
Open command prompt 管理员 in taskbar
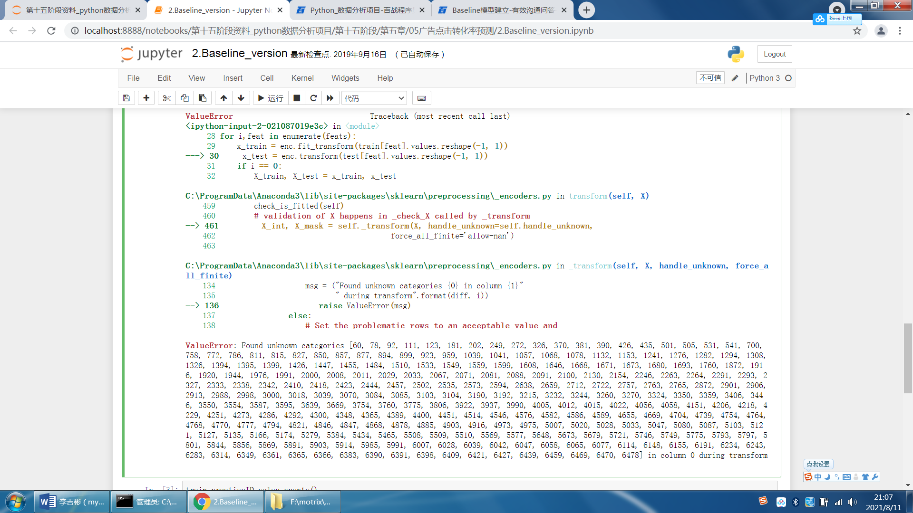tap(149, 502)
